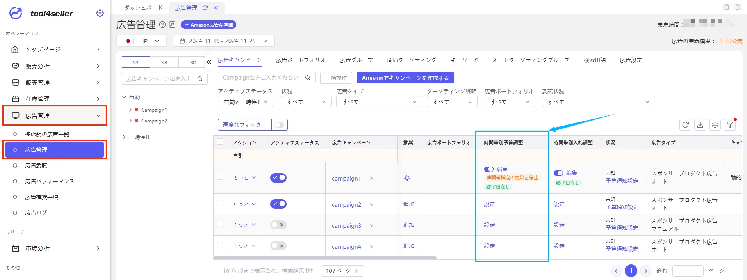The image size is (747, 280).
Task: Tick the select-all checkbox in table header
Action: click(x=220, y=142)
